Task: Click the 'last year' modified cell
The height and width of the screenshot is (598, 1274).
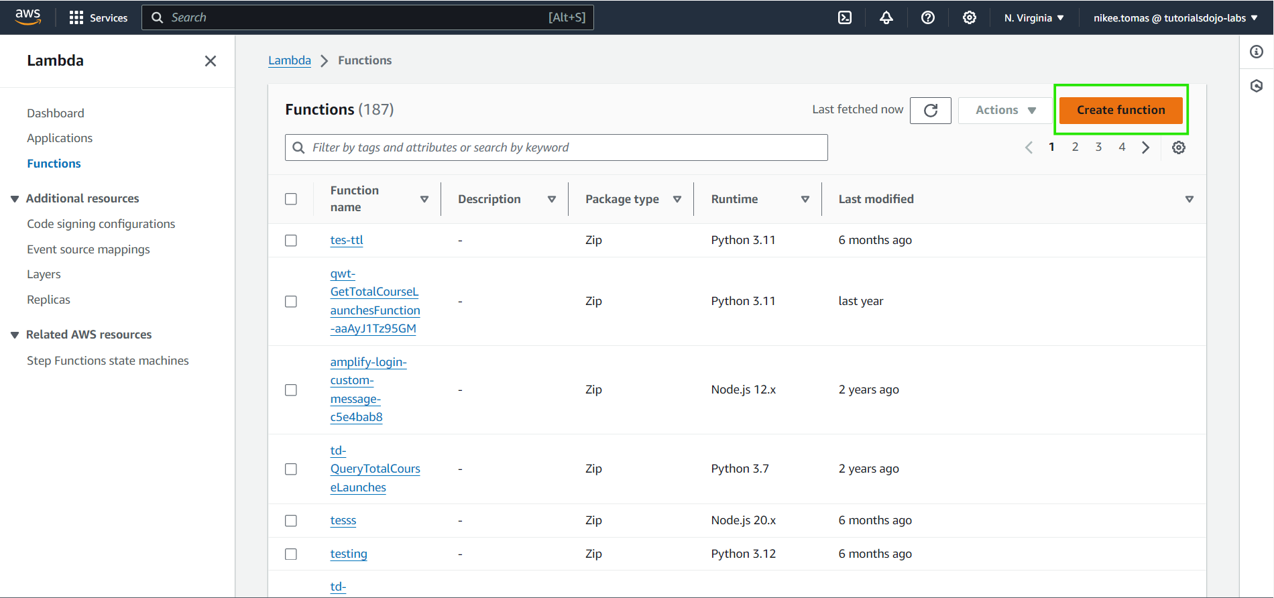Action: tap(861, 301)
